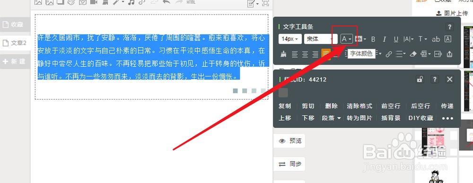Open the line spacing dropdown
This screenshot has height=183, width=473.
400,54
